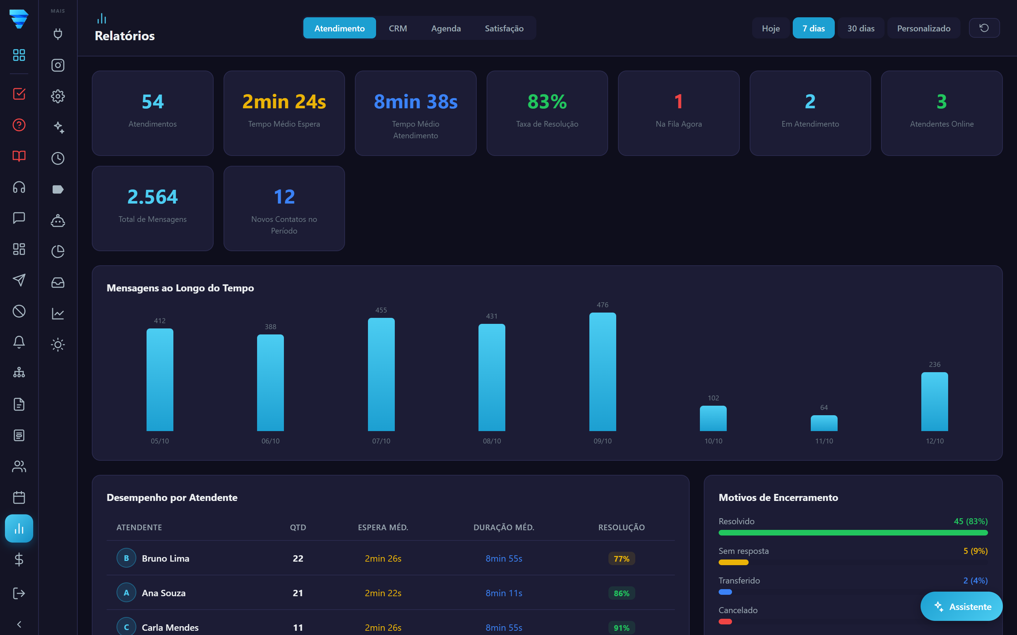Click the 09/10 bar showing 476

tap(603, 372)
